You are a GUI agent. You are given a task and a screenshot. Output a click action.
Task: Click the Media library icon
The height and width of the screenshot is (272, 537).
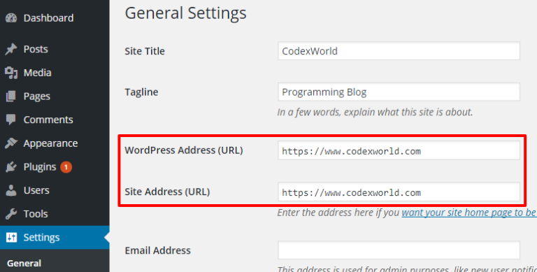[11, 73]
